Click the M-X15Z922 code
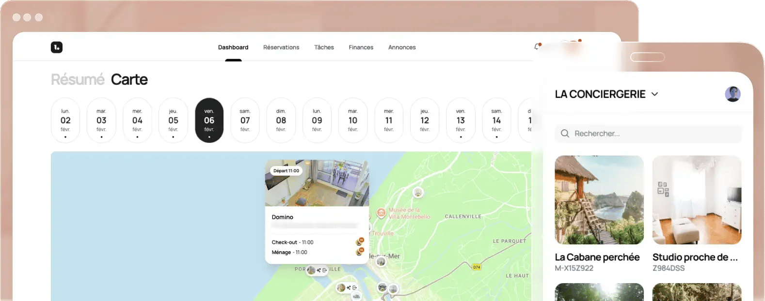The height and width of the screenshot is (301, 765). pos(574,268)
